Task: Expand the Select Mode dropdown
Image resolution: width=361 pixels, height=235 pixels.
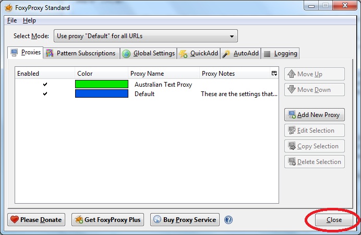Action: pyautogui.click(x=146, y=36)
